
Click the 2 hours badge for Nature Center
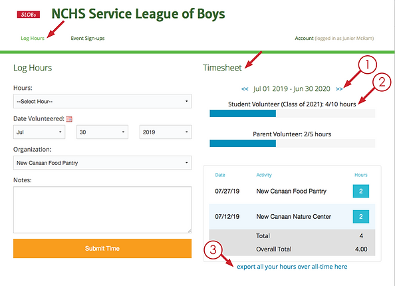click(360, 216)
